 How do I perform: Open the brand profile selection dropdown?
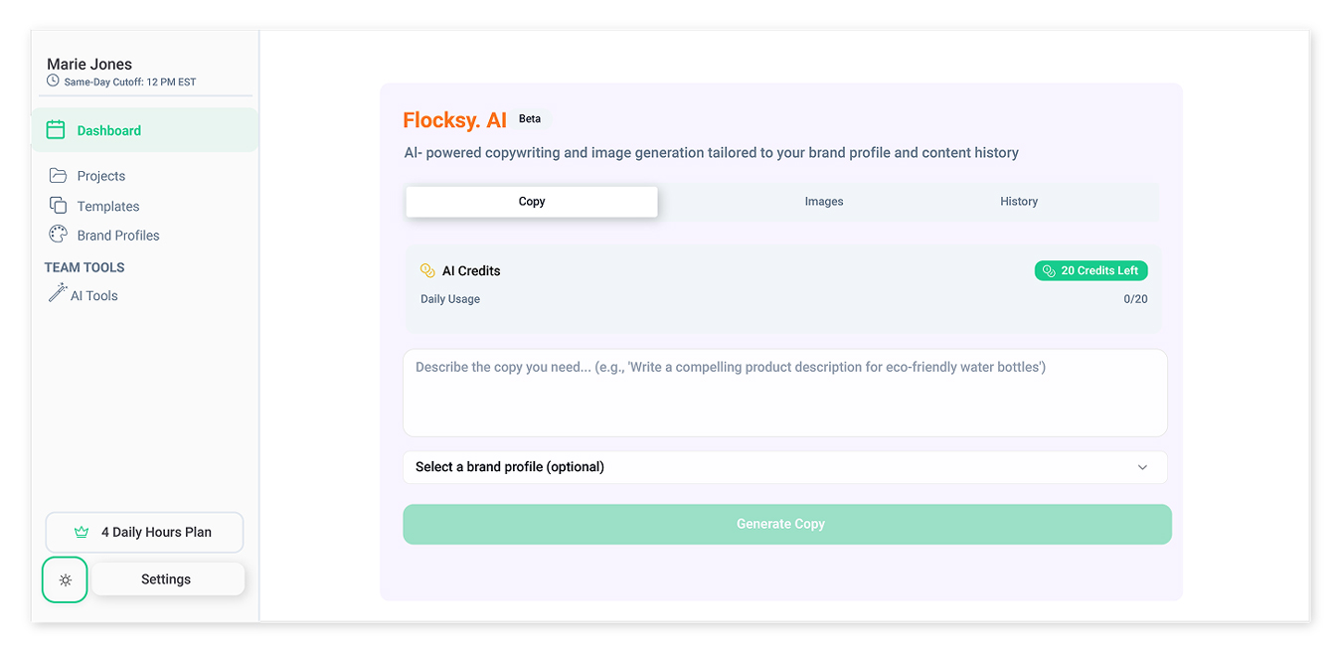(785, 466)
